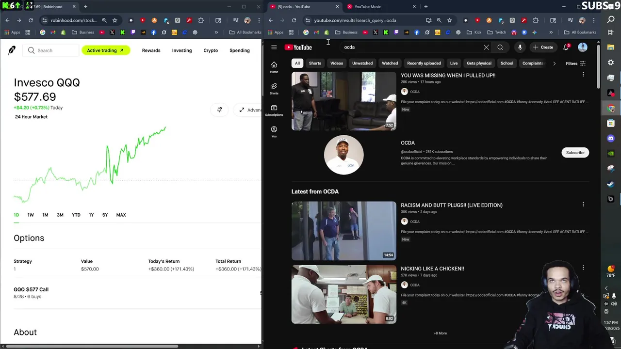Image resolution: width=621 pixels, height=349 pixels.
Task: Click the YouTube search magnifier button
Action: [500, 48]
